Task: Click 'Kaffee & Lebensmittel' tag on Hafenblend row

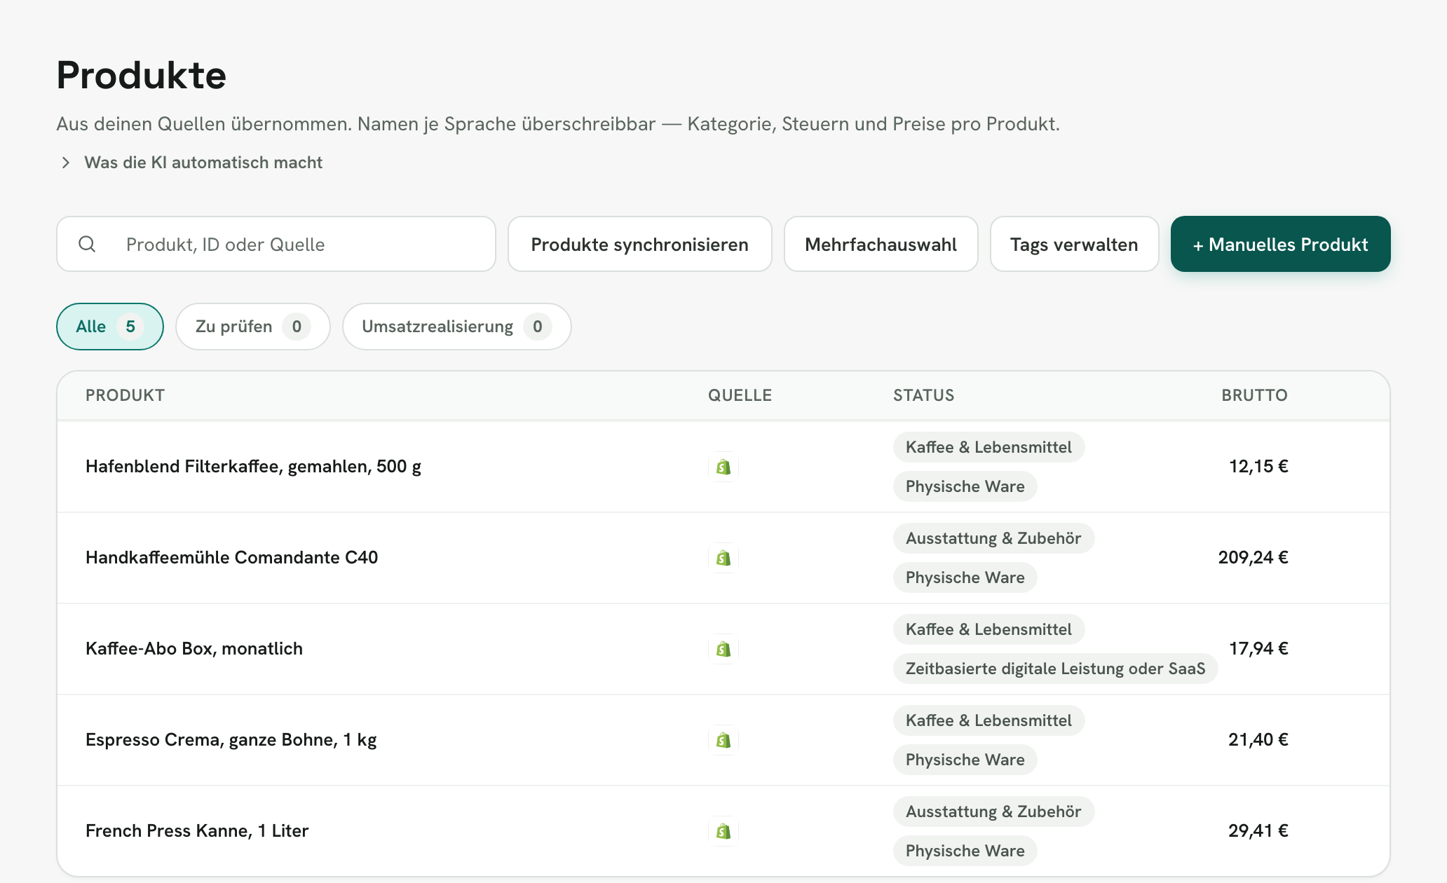Action: (989, 447)
